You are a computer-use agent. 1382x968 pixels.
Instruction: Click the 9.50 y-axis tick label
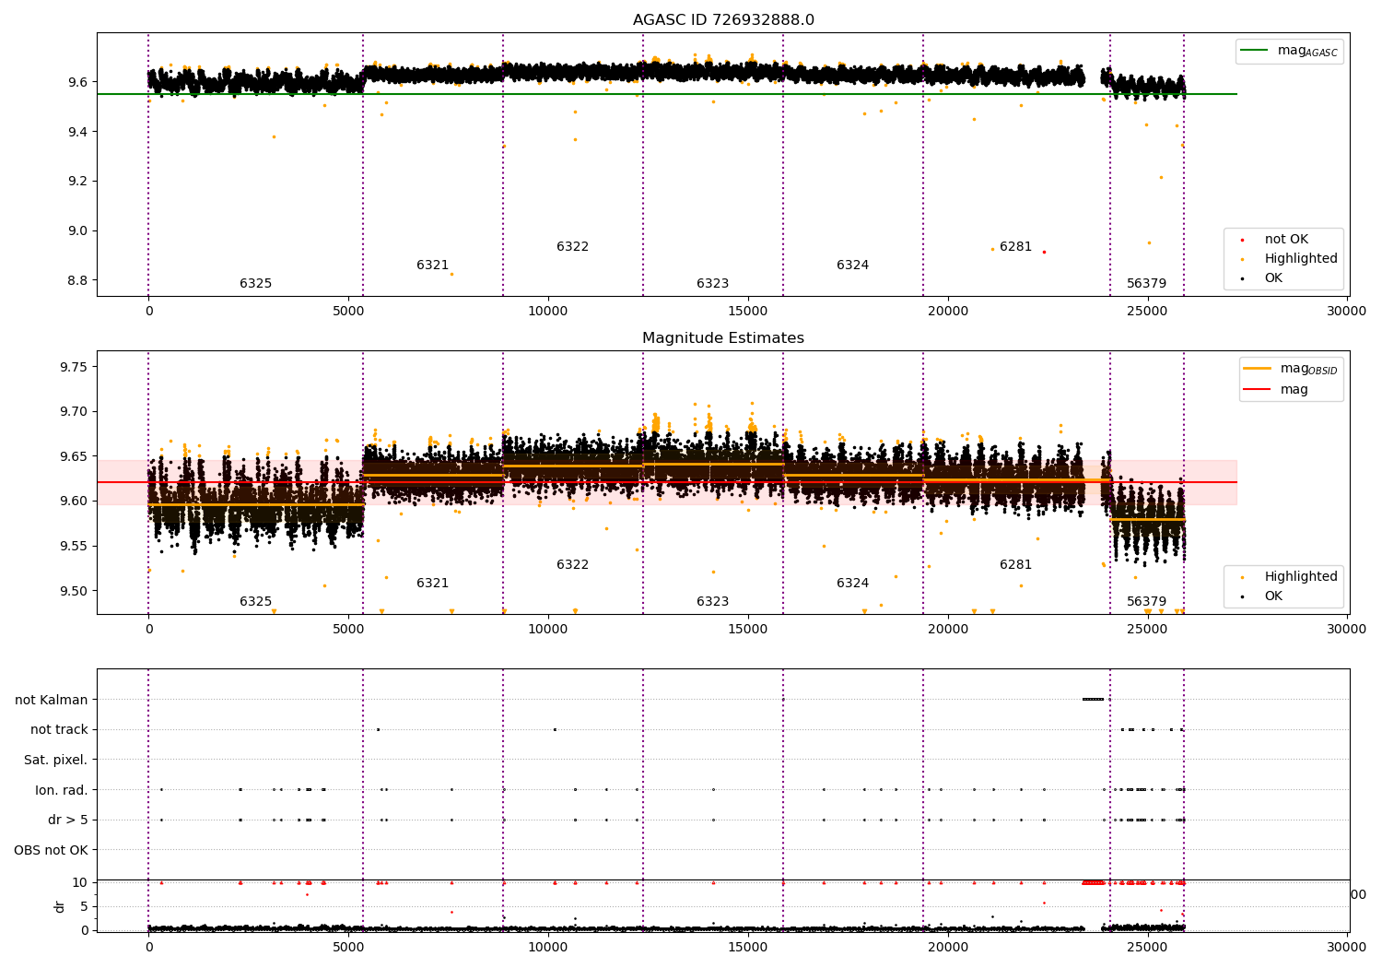click(75, 591)
